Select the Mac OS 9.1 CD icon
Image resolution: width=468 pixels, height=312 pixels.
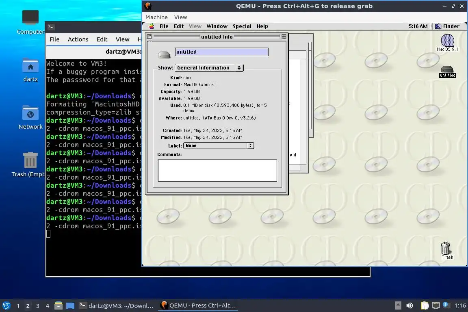(447, 43)
